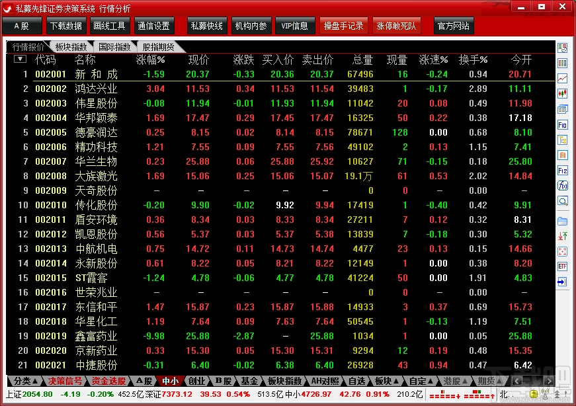
Task: Click the A股 toolbar button
Action: point(22,26)
